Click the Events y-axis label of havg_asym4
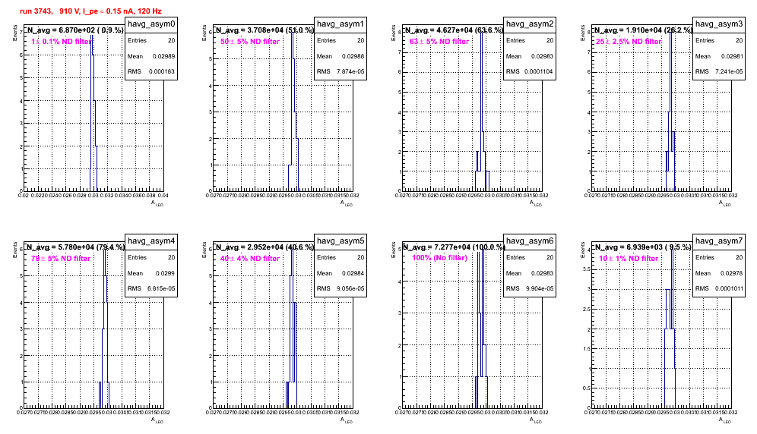Screen dimensions: 757x434 point(15,250)
